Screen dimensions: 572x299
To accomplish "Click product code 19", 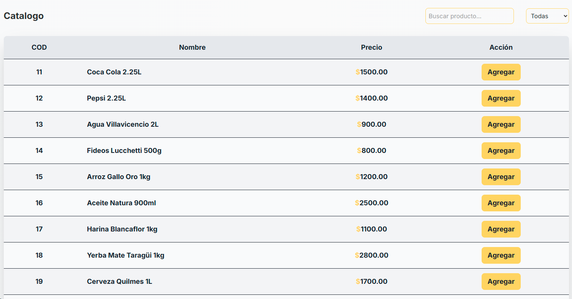I will point(39,282).
